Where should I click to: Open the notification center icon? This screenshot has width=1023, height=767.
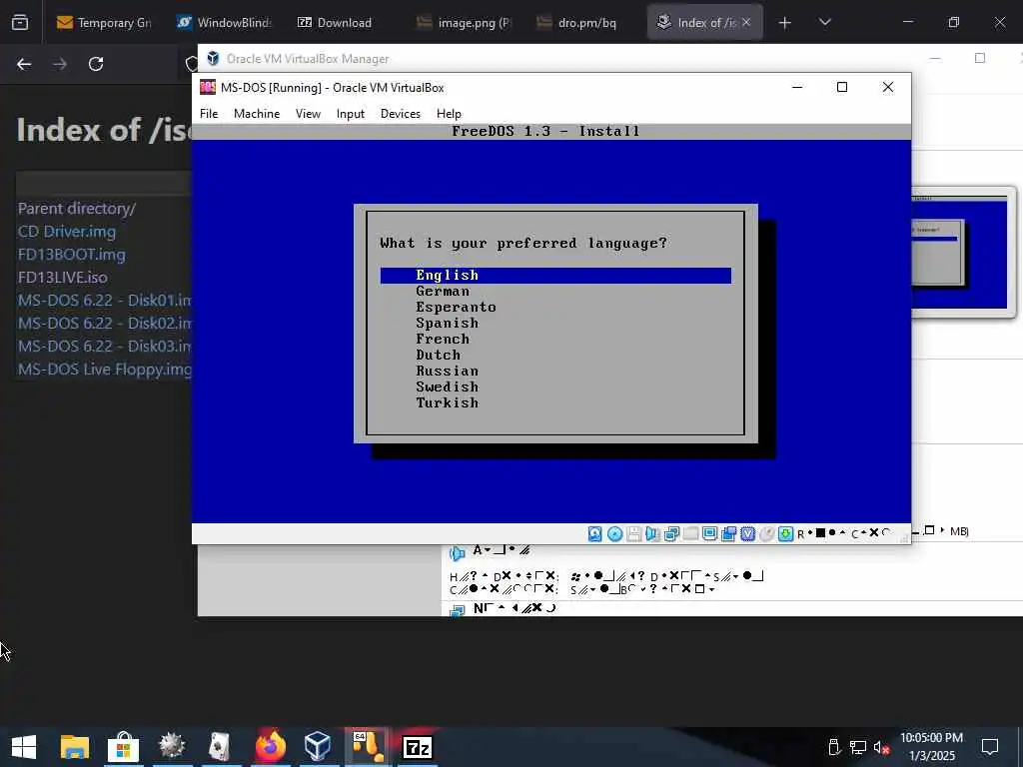tap(990, 747)
